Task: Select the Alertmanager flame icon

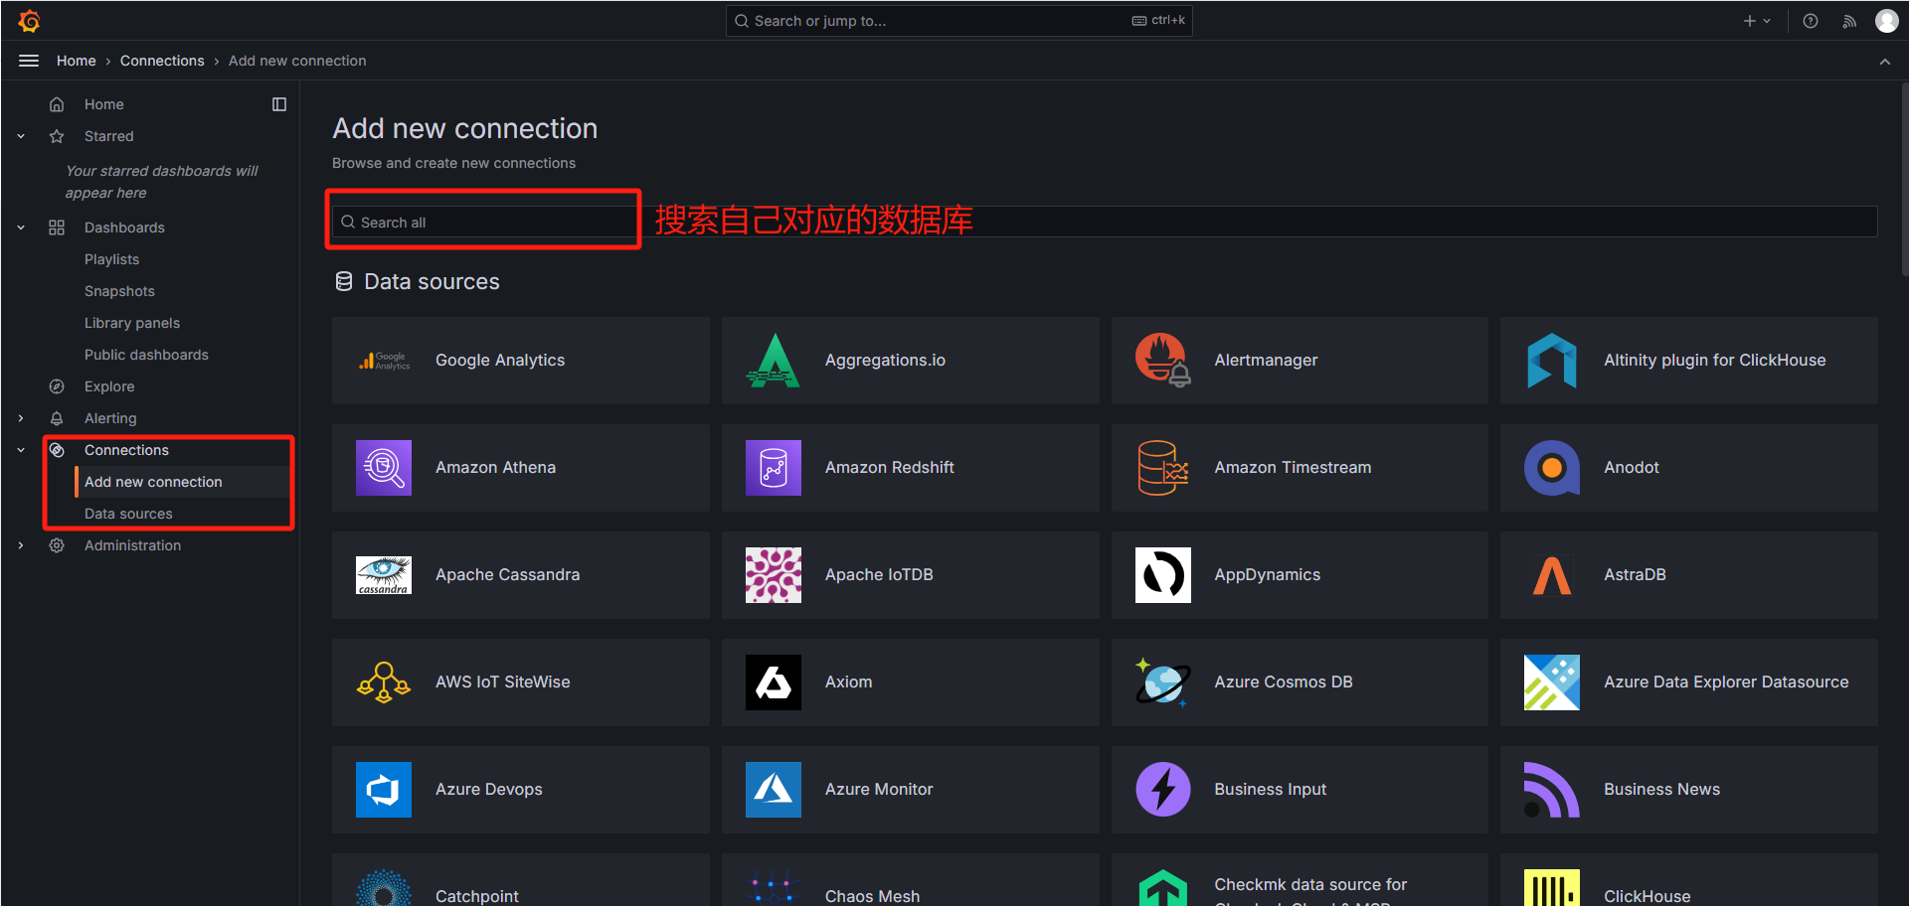Action: coord(1163,361)
